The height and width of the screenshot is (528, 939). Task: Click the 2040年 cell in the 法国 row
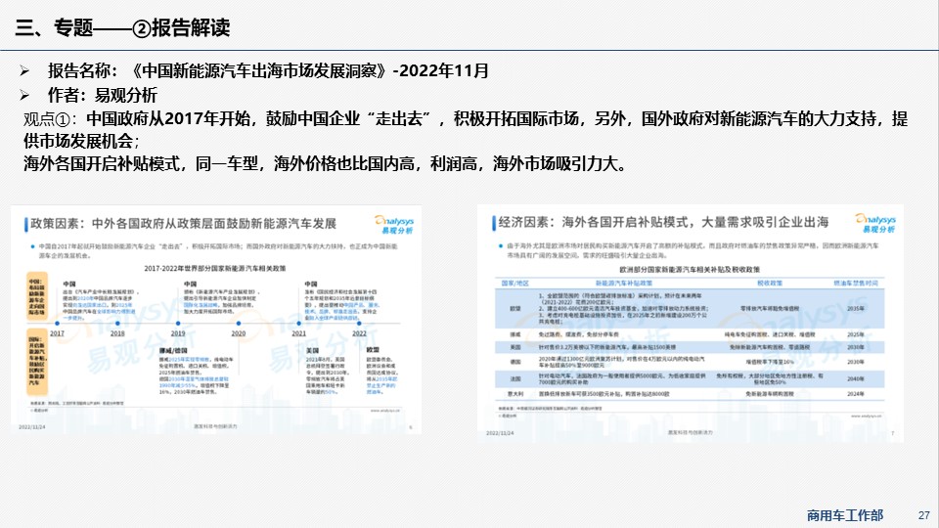pyautogui.click(x=856, y=379)
